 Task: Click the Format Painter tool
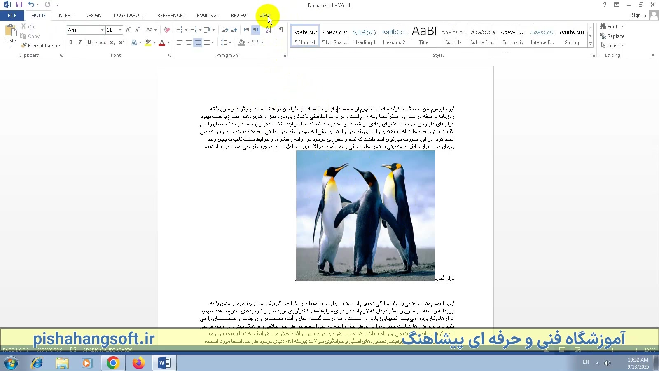click(x=40, y=46)
